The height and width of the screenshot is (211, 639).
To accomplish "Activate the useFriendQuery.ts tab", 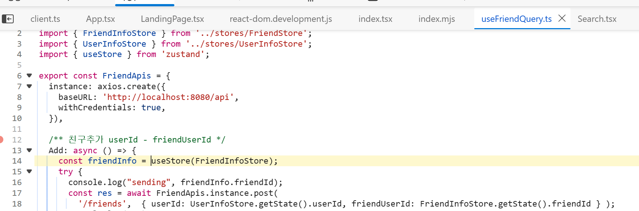I will click(516, 19).
